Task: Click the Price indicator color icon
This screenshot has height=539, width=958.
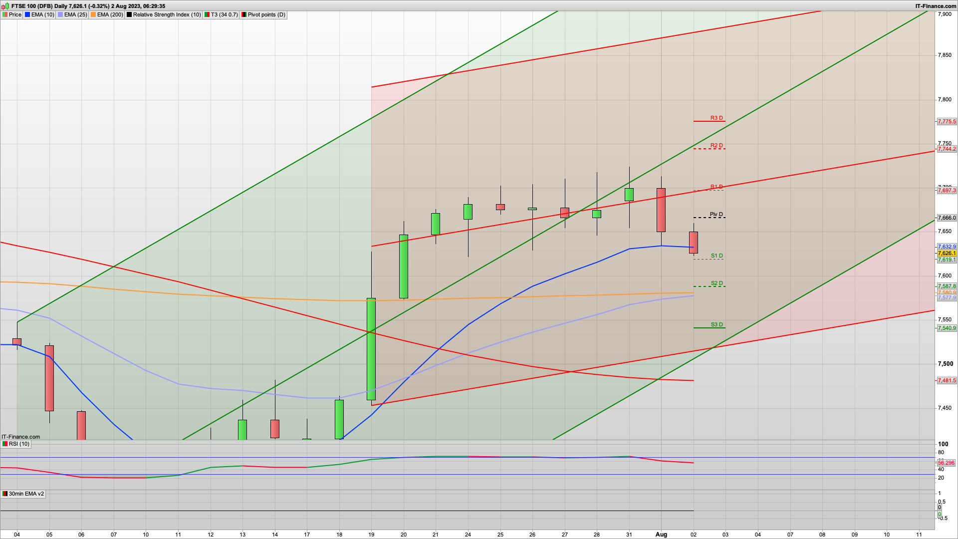Action: (x=4, y=14)
